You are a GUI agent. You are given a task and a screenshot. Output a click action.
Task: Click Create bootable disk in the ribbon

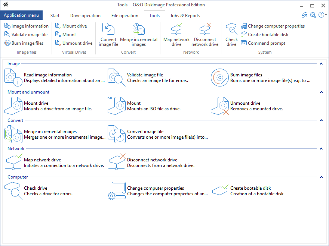pyautogui.click(x=265, y=35)
